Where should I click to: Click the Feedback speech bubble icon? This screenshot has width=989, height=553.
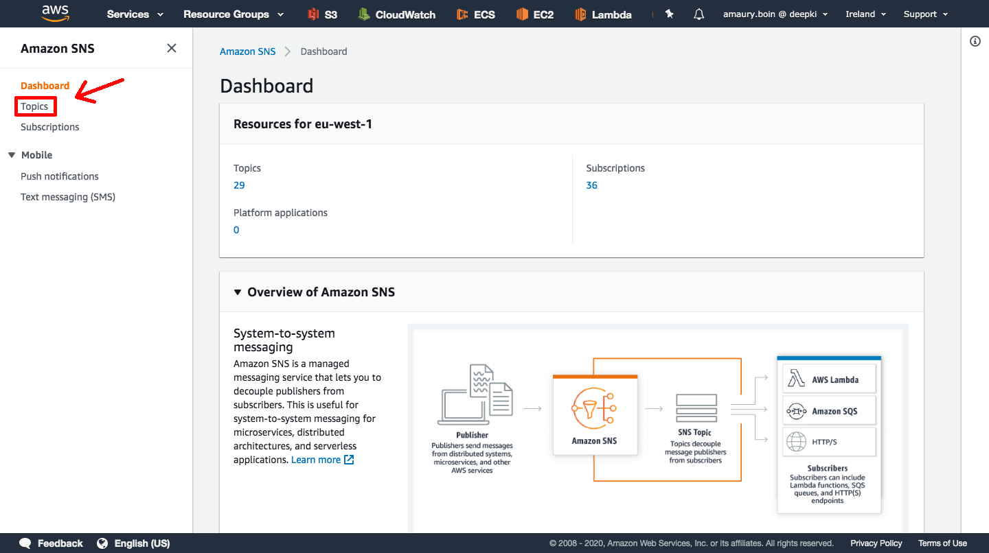click(25, 543)
